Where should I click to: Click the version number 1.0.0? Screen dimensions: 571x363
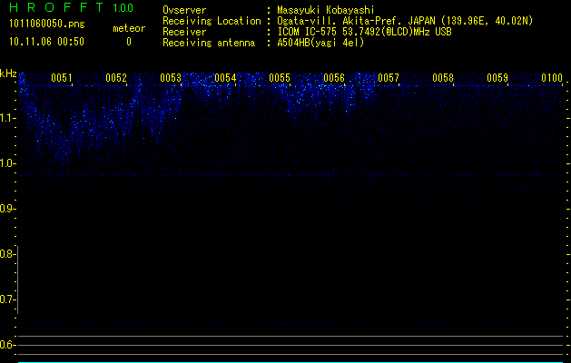[x=123, y=7]
